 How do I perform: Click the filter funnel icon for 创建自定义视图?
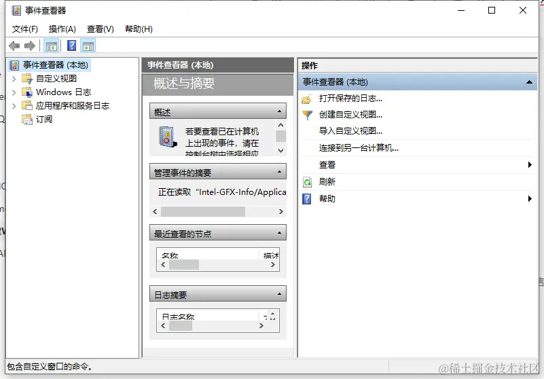308,115
